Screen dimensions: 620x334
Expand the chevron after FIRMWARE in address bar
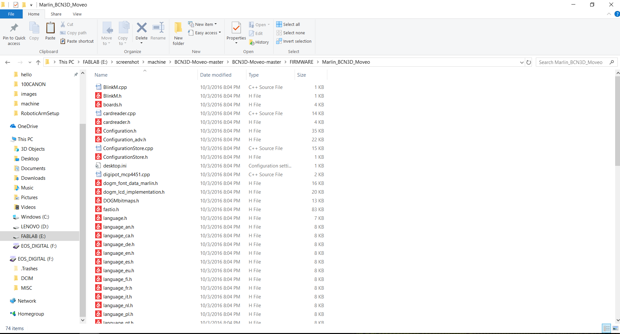318,62
